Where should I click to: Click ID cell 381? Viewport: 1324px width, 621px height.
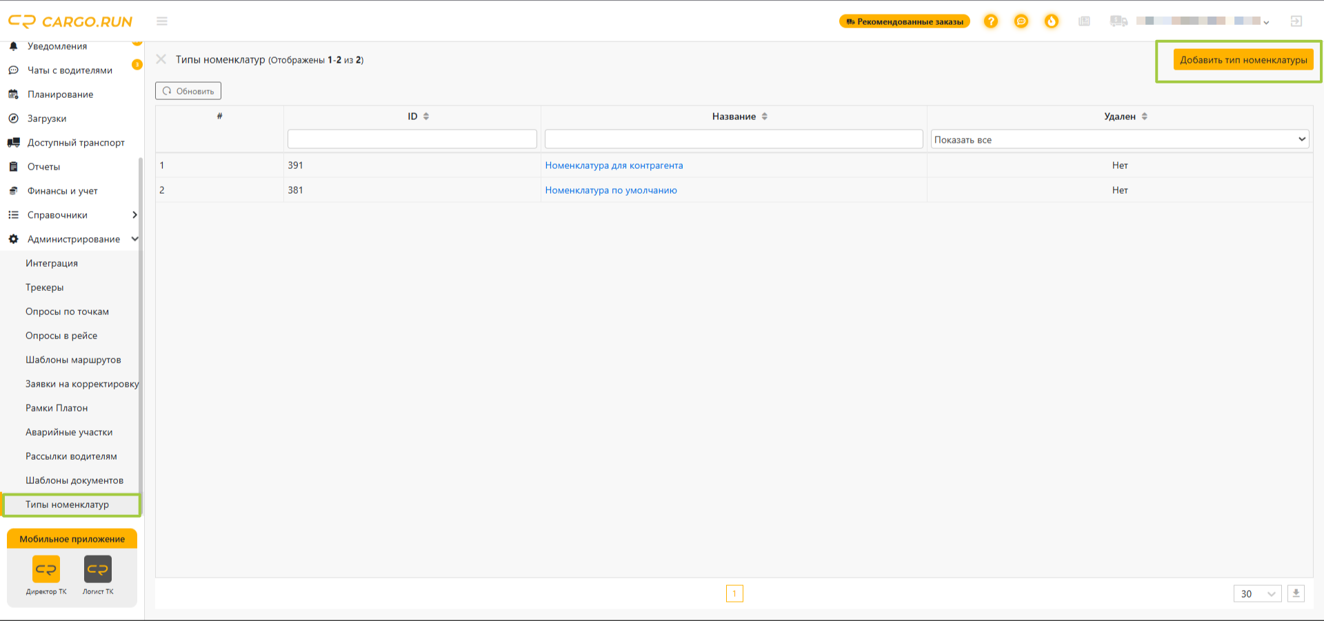[295, 190]
